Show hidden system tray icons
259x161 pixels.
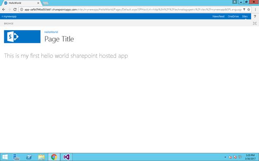[225, 157]
